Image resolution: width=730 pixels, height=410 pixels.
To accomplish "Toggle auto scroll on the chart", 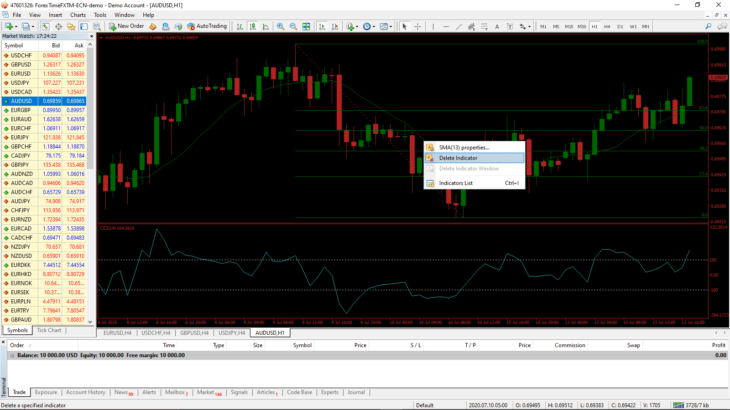I will pyautogui.click(x=322, y=26).
